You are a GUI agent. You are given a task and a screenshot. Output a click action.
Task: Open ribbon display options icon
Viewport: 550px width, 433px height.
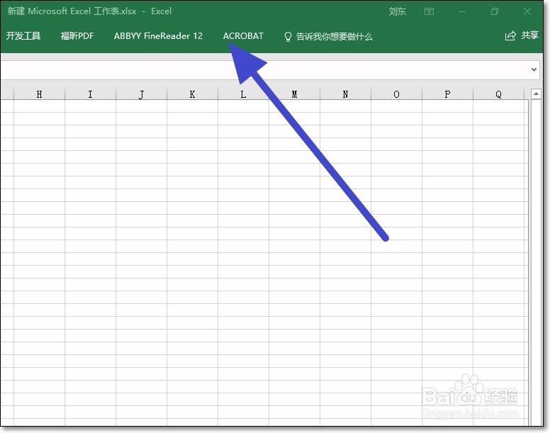coord(429,11)
